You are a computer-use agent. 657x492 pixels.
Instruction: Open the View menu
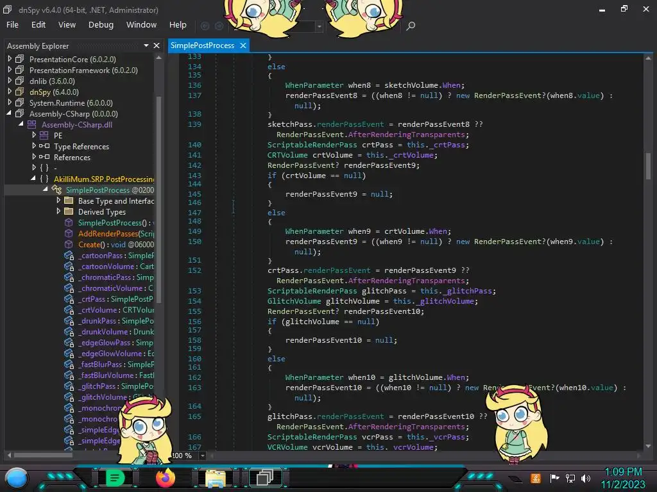coord(67,25)
